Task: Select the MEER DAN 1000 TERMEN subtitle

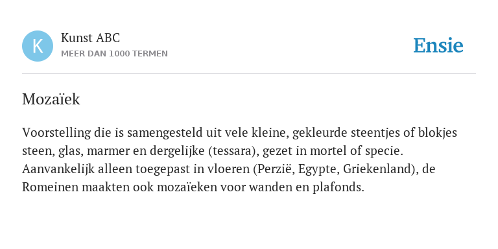Action: (114, 54)
